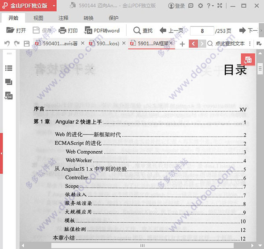Open the settings gear icon
Screen dimensions: 264x249
200,6
